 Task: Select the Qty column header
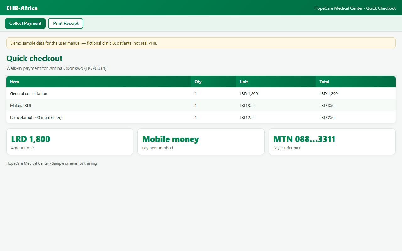click(213, 82)
